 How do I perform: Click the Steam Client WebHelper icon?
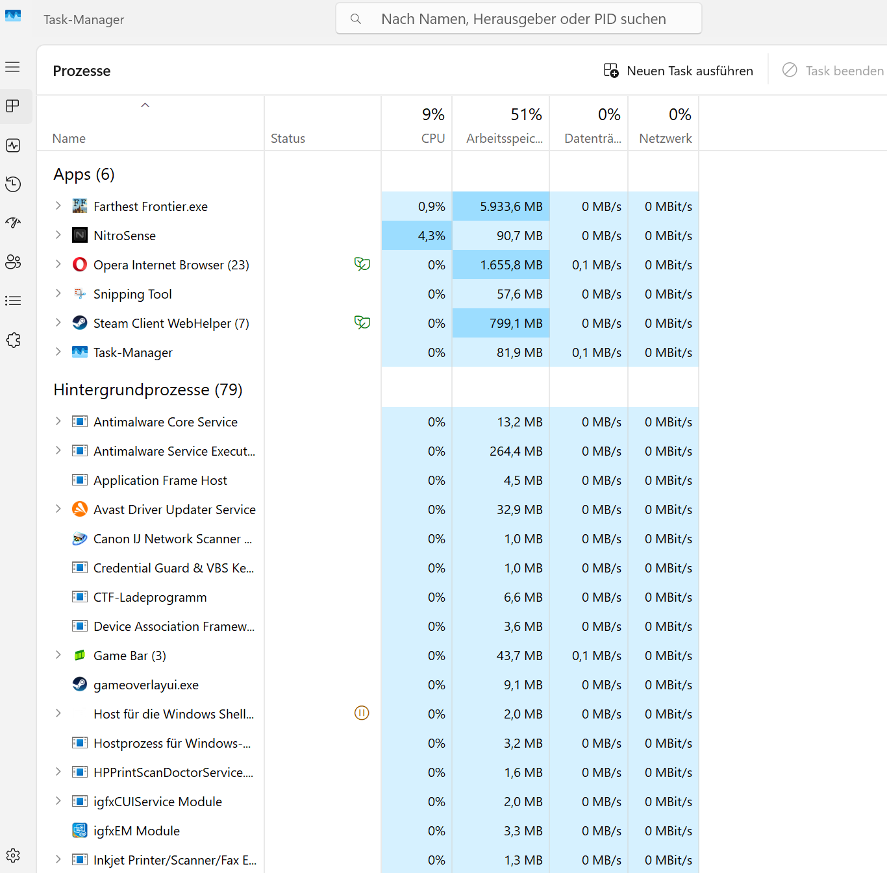[x=80, y=323]
